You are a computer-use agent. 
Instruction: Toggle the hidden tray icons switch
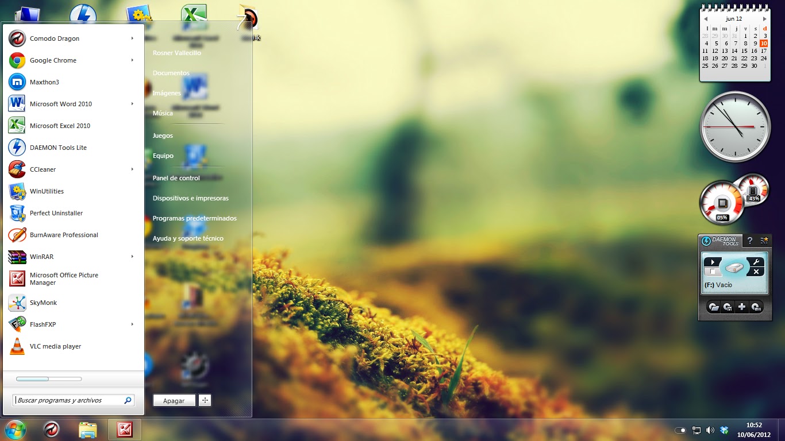(680, 430)
